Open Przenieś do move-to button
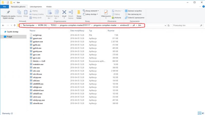This screenshot has width=205, height=115. (x=49, y=15)
